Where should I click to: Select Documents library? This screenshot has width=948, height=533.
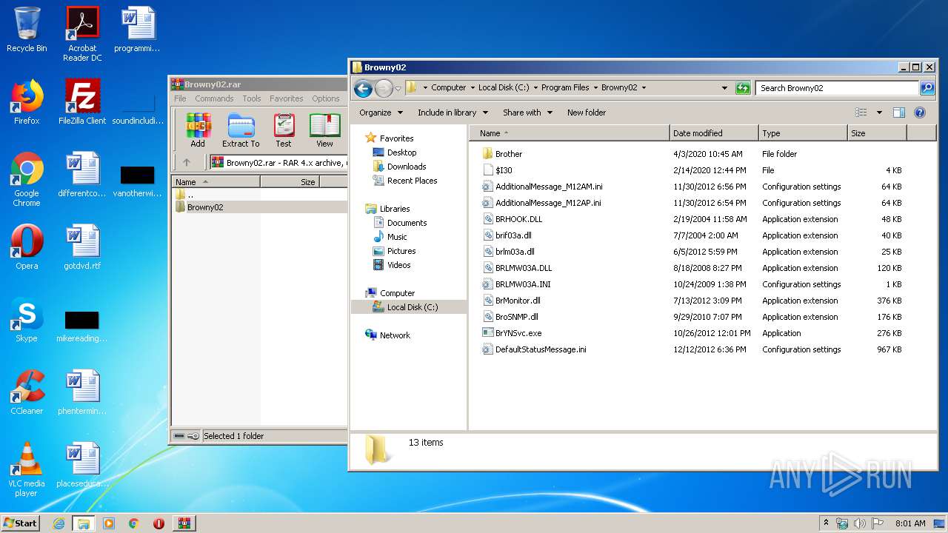[x=407, y=223]
